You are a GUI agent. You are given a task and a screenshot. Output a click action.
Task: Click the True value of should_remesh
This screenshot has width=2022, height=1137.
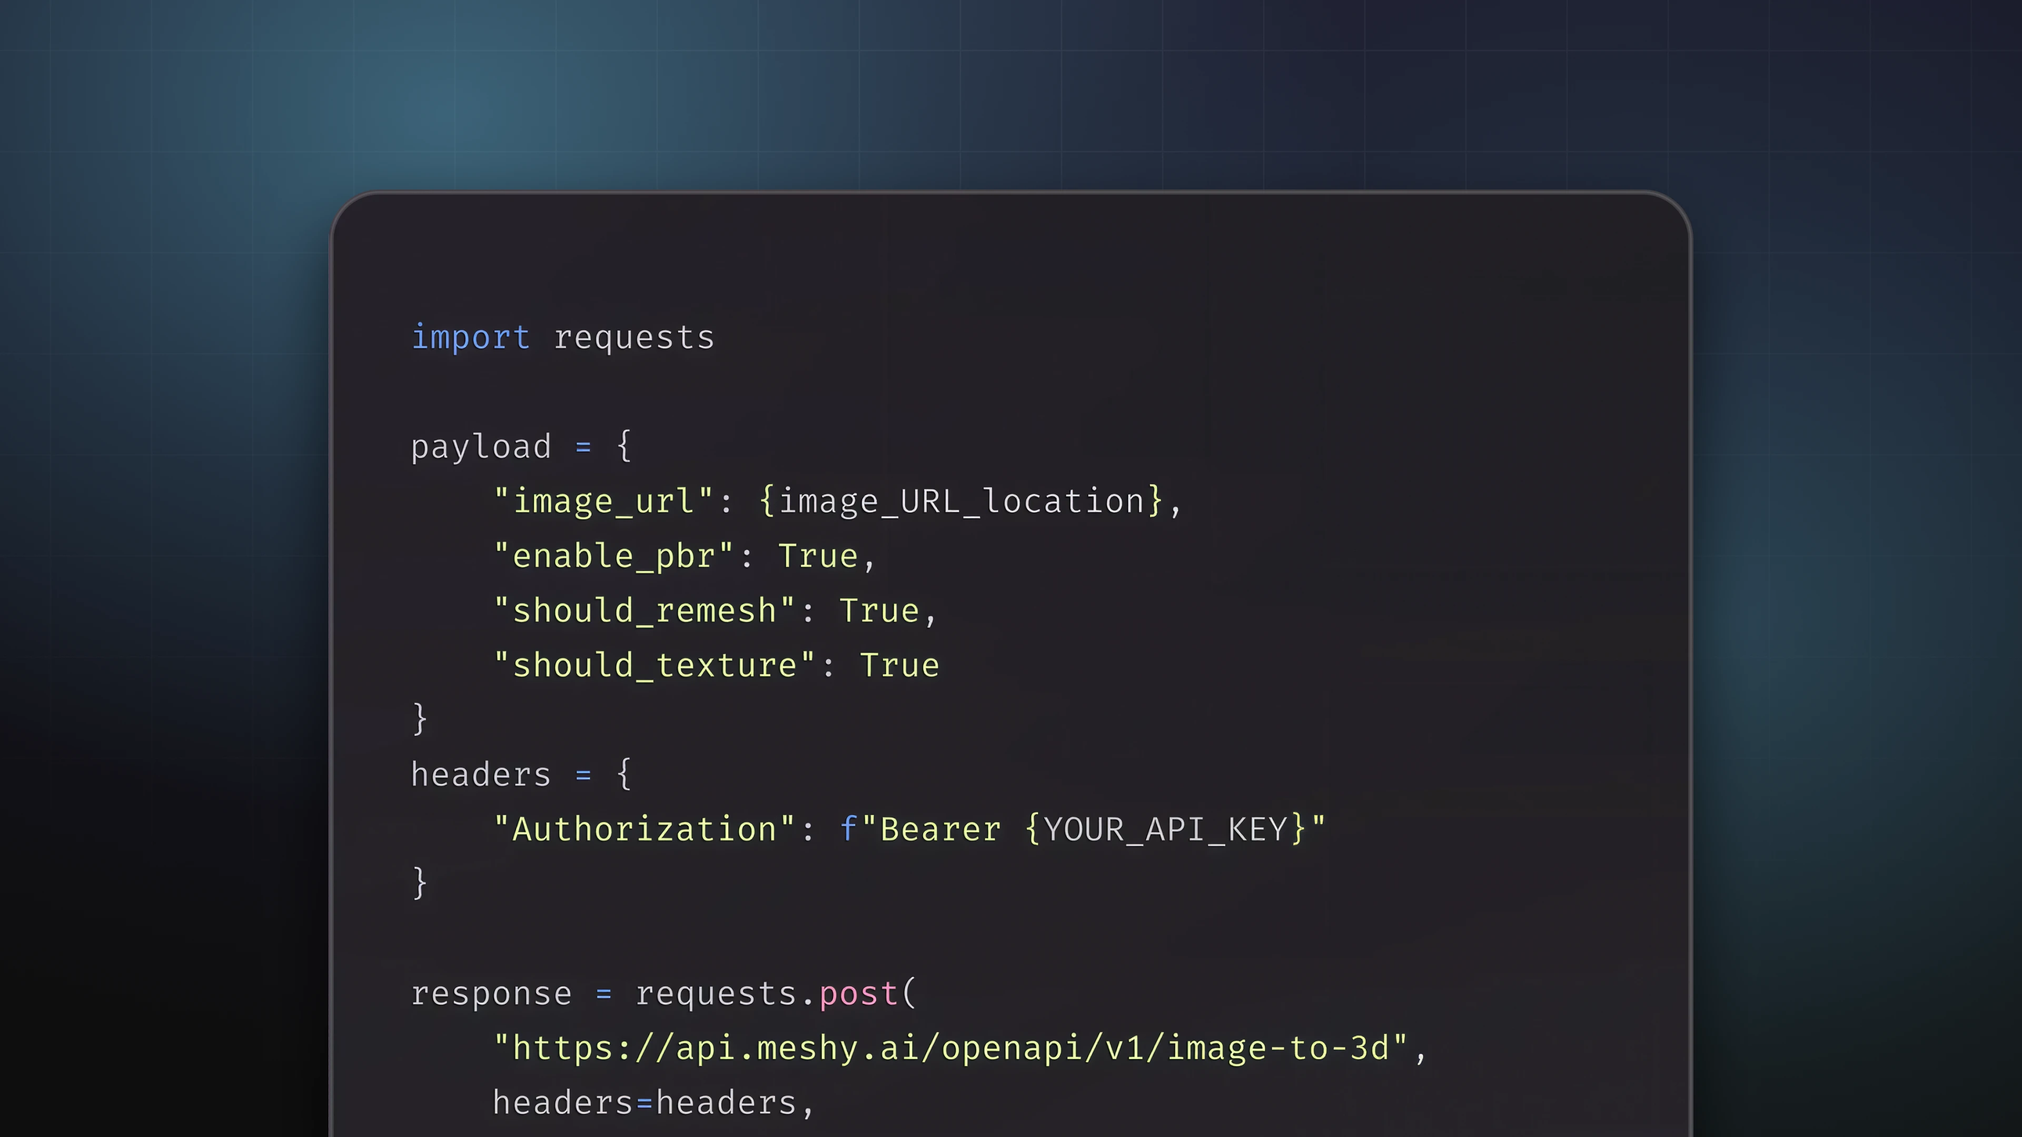click(x=879, y=611)
